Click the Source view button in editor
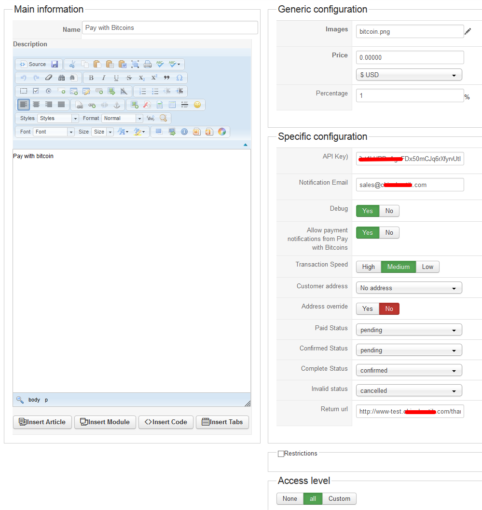The height and width of the screenshot is (510, 482). point(32,65)
